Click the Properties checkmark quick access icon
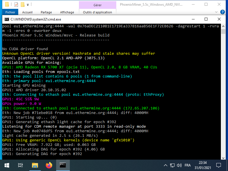This screenshot has width=228, height=171. (x=16, y=5)
